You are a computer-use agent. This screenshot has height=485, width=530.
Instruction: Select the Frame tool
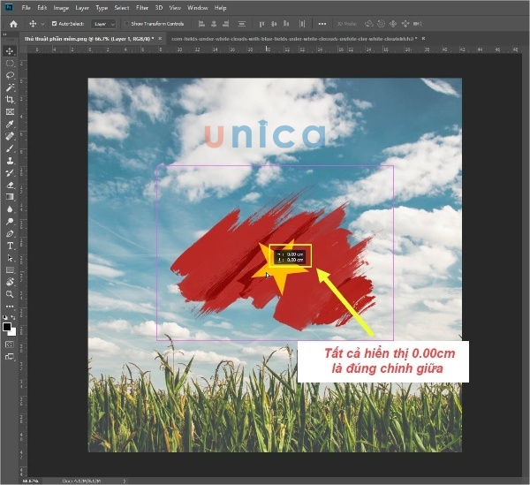coord(10,111)
